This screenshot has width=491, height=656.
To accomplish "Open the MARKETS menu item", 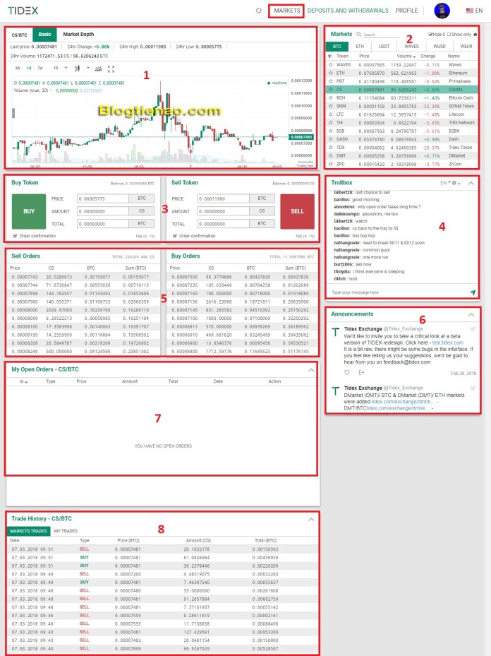I will (286, 11).
